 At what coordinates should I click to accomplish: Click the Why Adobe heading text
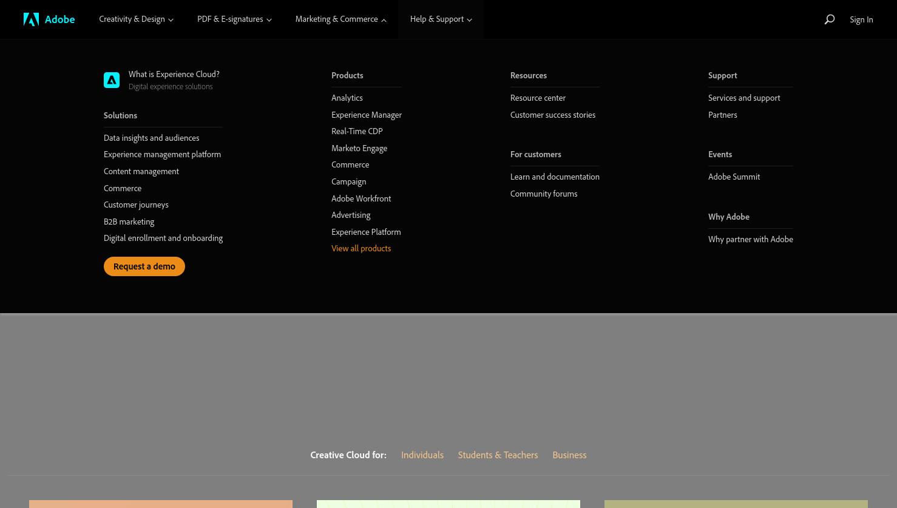[x=729, y=217]
